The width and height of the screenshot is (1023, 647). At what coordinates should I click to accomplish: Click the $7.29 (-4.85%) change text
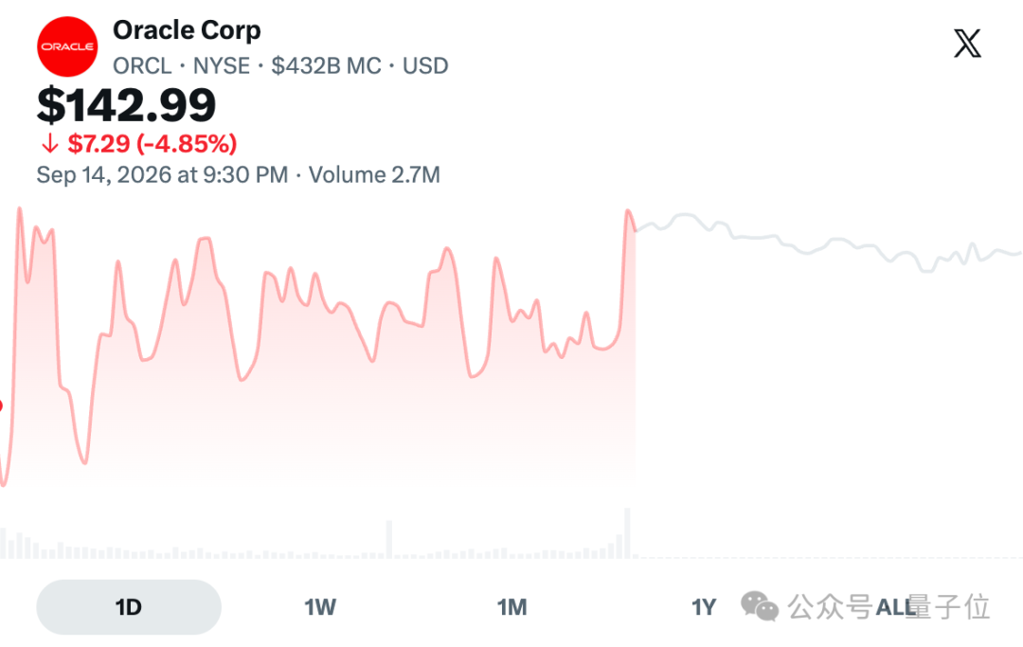coord(152,143)
